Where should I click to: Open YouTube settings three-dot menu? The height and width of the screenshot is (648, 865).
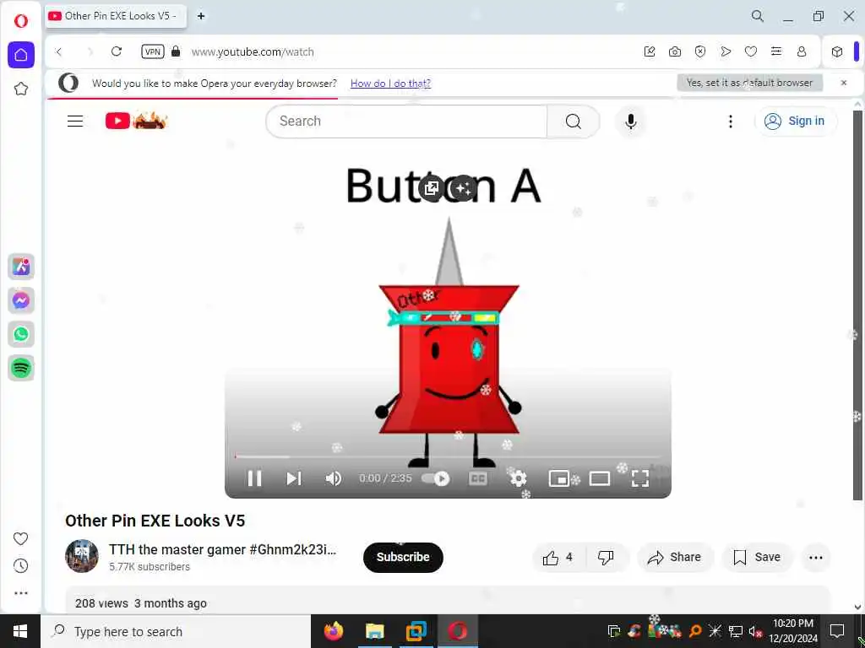coord(731,121)
